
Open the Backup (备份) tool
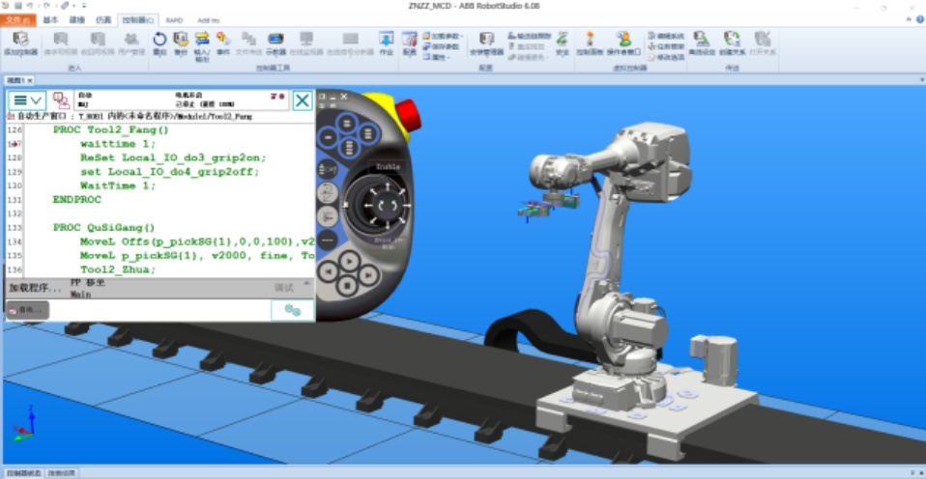(181, 42)
